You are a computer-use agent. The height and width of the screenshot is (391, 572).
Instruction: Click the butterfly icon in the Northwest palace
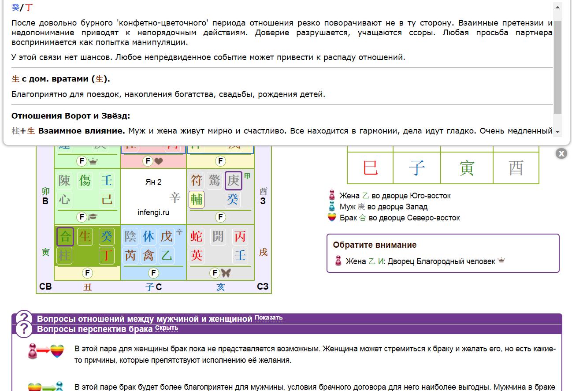coord(226,273)
